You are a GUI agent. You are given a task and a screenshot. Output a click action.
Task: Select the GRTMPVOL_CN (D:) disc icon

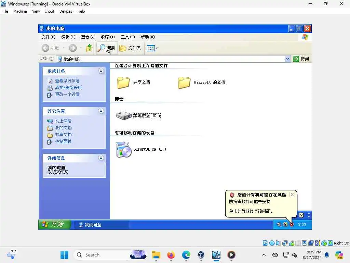coord(124,149)
